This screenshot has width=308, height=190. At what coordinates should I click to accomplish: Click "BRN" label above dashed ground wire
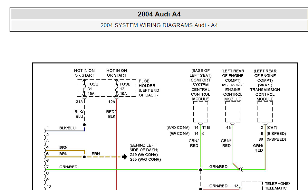point(96,154)
